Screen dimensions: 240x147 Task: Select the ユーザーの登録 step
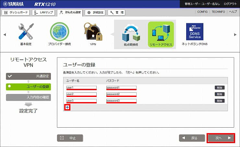click(29, 87)
